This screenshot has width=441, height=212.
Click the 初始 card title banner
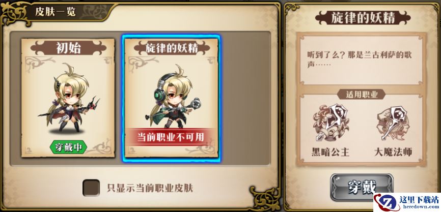68,48
